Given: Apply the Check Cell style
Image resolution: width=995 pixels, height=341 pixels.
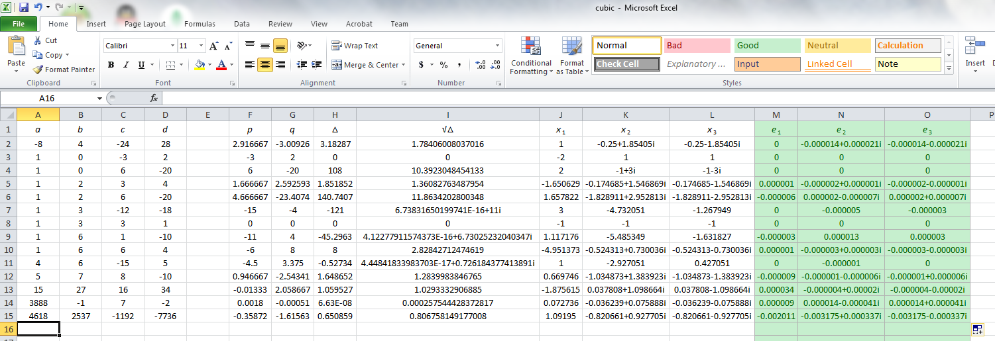Looking at the screenshot, I should click(x=627, y=64).
